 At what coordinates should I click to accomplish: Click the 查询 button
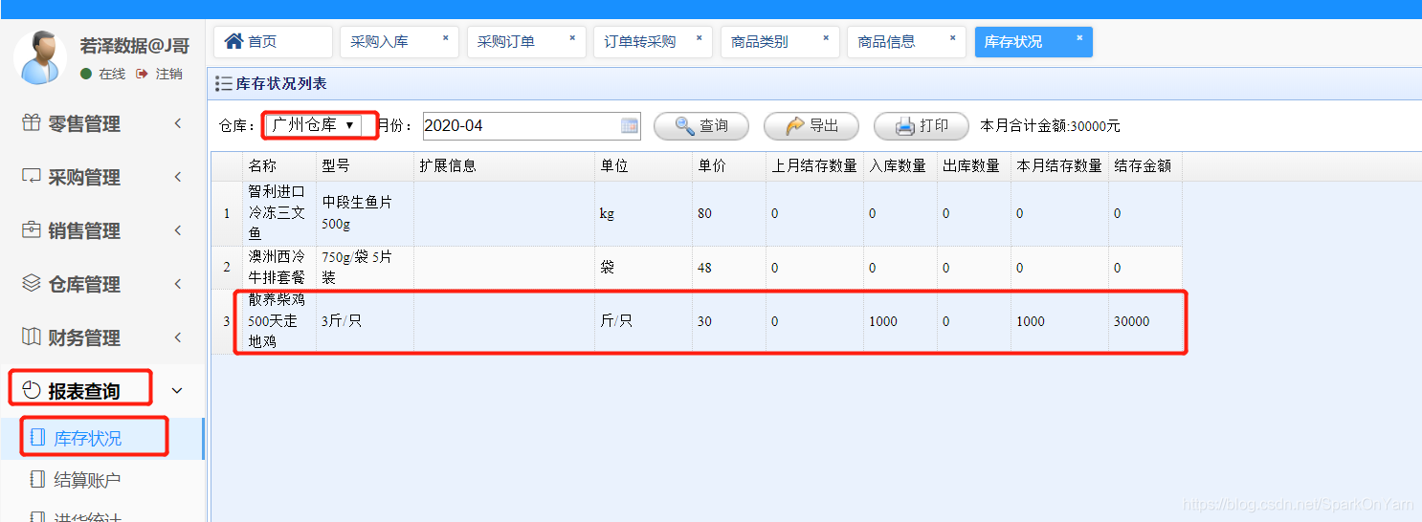point(701,126)
